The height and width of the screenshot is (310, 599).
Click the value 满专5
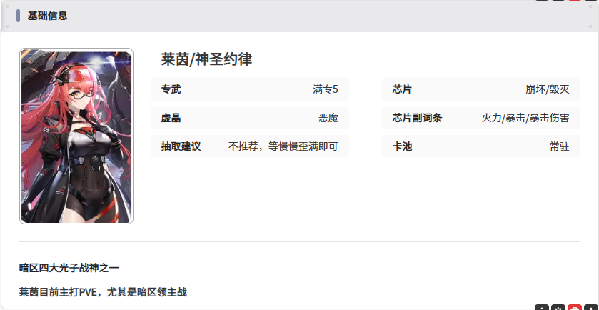tap(326, 89)
